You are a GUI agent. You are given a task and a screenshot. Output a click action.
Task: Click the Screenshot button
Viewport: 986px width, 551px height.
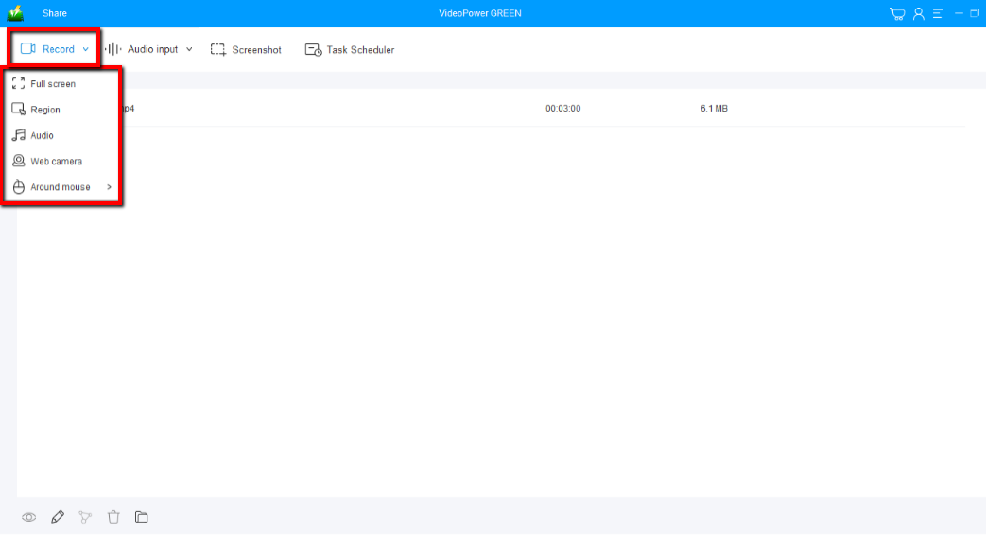pyautogui.click(x=246, y=50)
